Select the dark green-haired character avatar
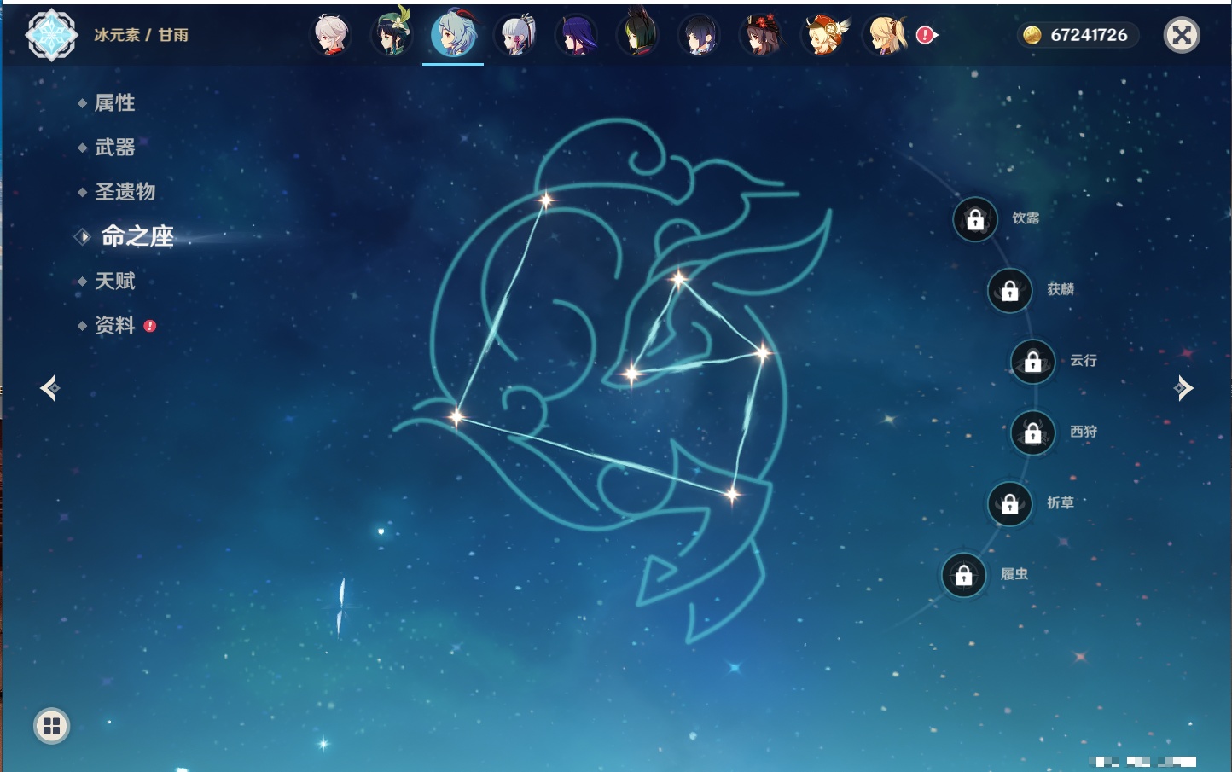This screenshot has width=1232, height=772. [x=638, y=35]
